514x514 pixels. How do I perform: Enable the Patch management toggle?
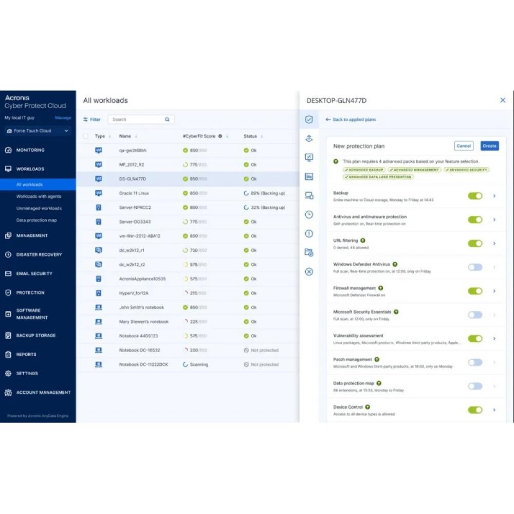tap(474, 362)
